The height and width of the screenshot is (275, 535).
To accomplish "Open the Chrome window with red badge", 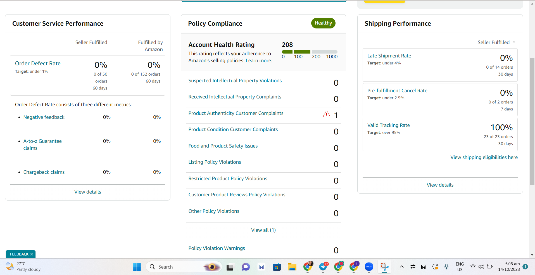I will point(339,267).
